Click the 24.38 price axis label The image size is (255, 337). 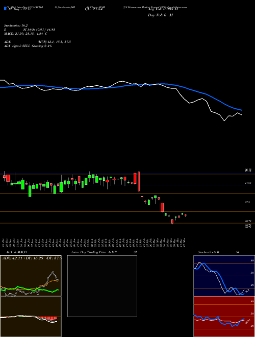click(x=247, y=183)
